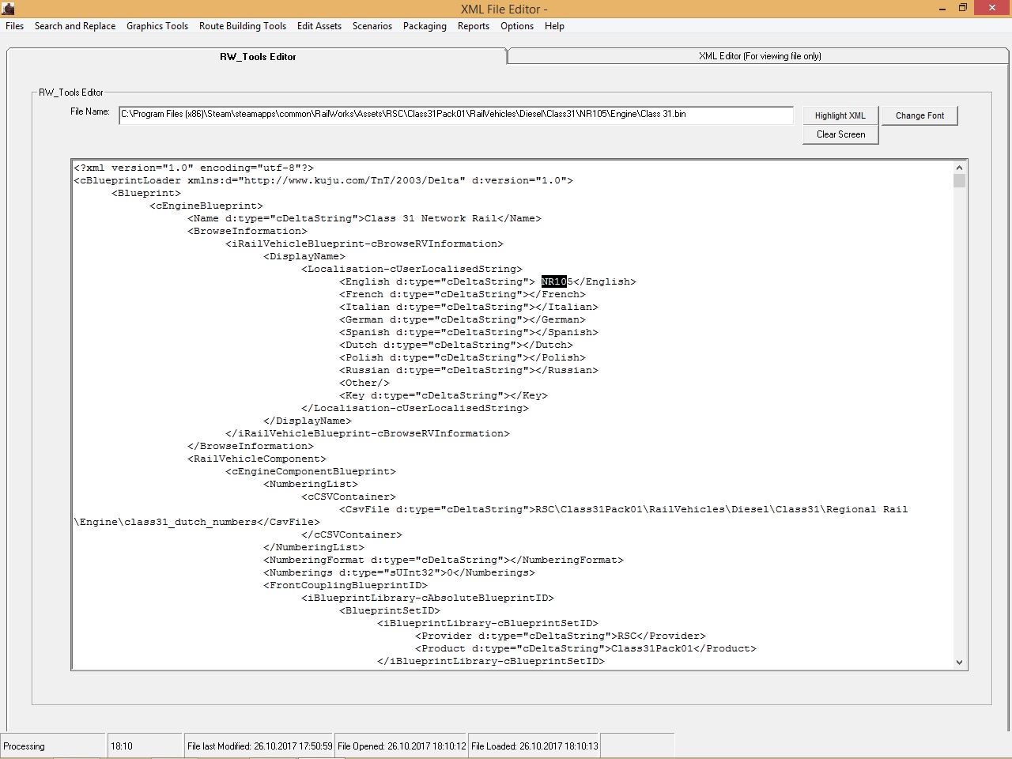Open Edit Assets menu
This screenshot has width=1012, height=759.
pos(319,26)
